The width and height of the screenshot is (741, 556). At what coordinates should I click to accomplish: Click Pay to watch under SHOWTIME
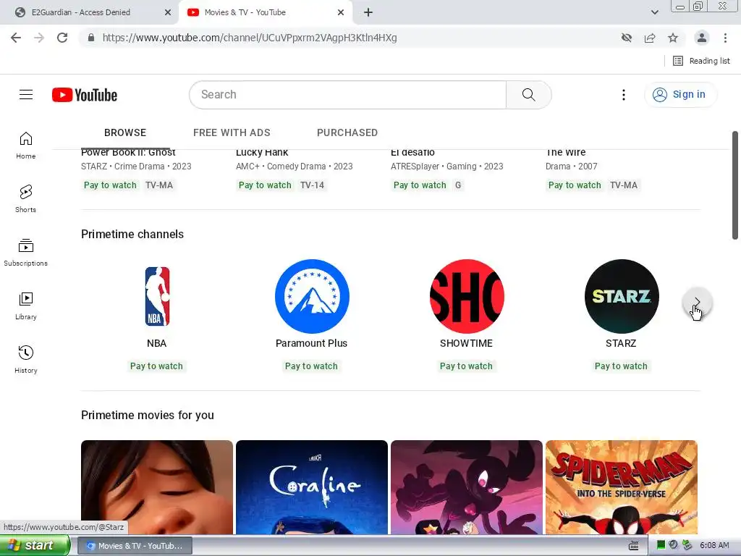[x=466, y=366]
